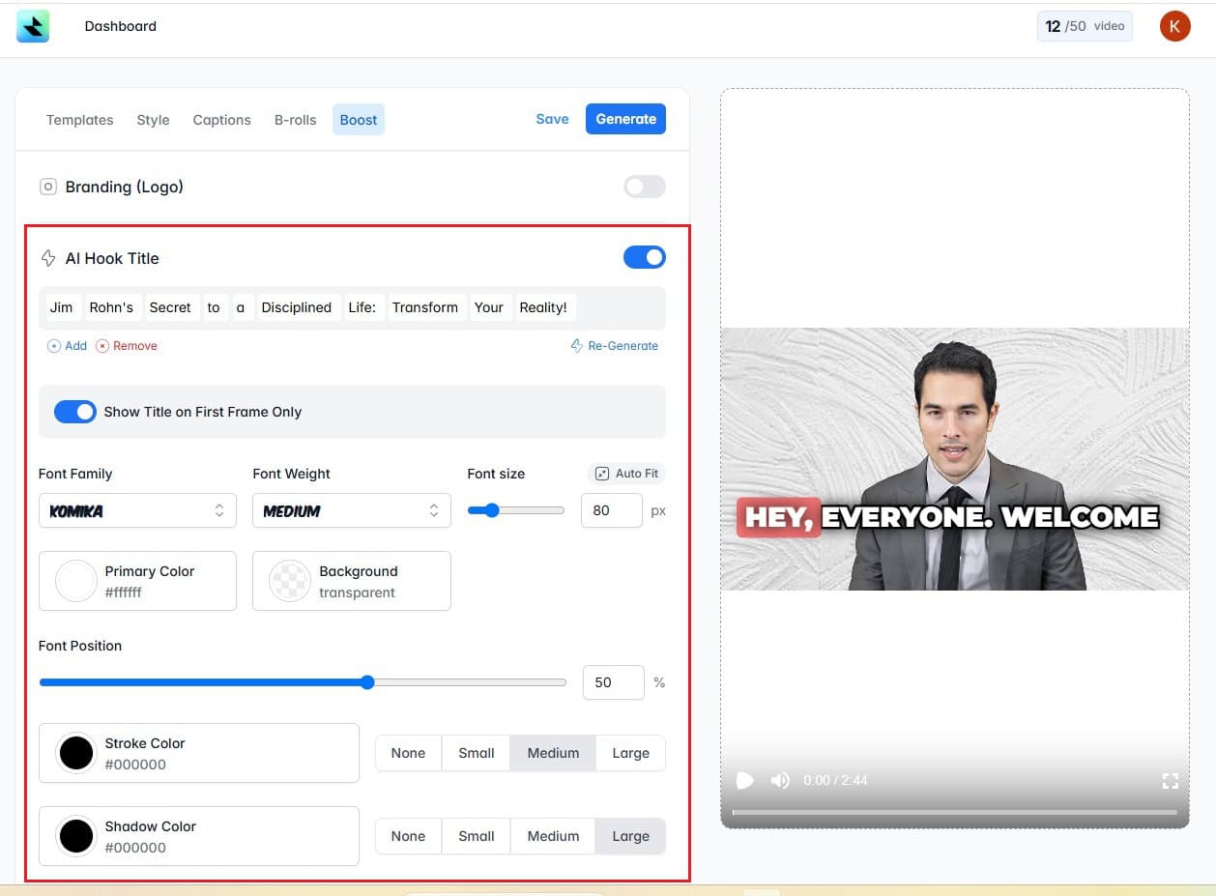Click the Add icon to add a title word
This screenshot has width=1216, height=896.
(53, 345)
